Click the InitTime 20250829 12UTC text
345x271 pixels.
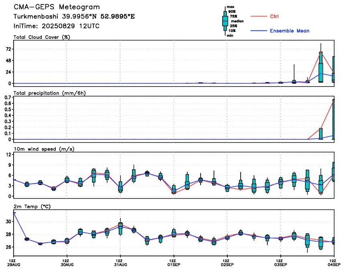point(56,26)
